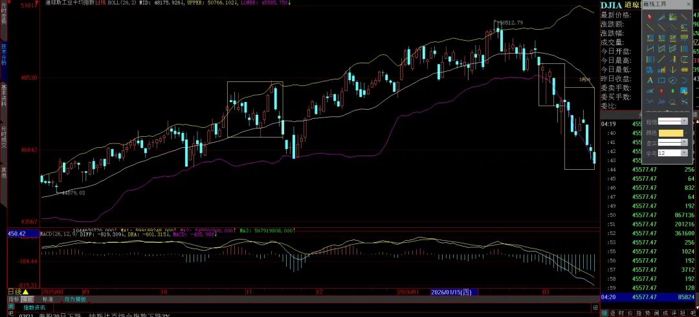Select the letter A text annotation tool
This screenshot has width=699, height=317.
tap(650, 80)
